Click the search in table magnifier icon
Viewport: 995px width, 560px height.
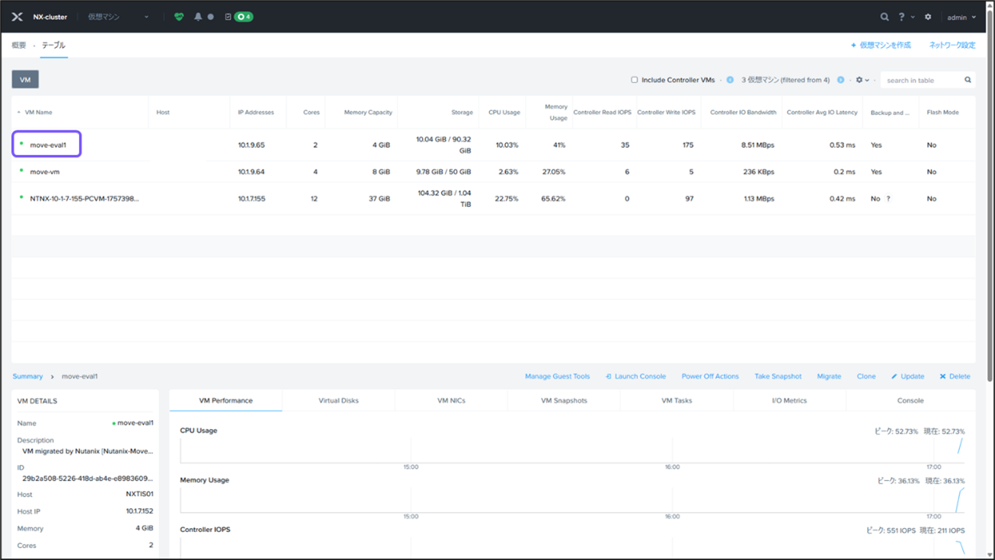click(968, 80)
